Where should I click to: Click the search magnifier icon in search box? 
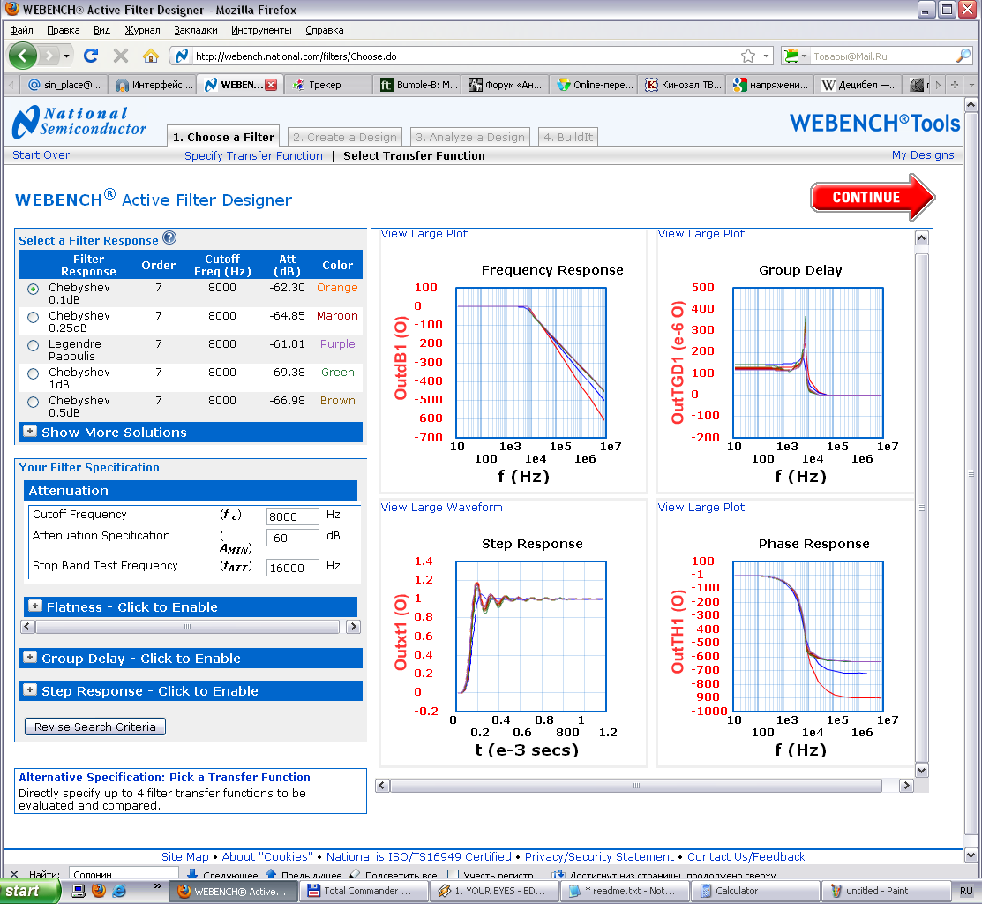click(x=963, y=56)
